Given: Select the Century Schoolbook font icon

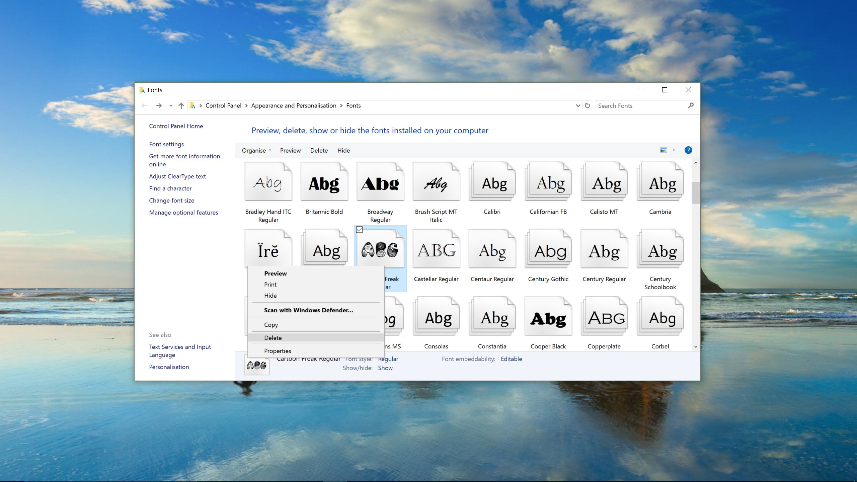Looking at the screenshot, I should (x=660, y=249).
